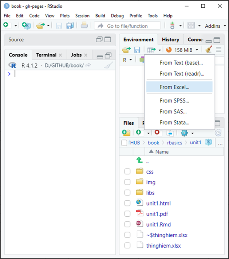View current working directory arrow icon

[88, 65]
